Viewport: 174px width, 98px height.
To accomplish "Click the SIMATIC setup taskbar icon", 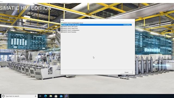I will pos(66,96).
